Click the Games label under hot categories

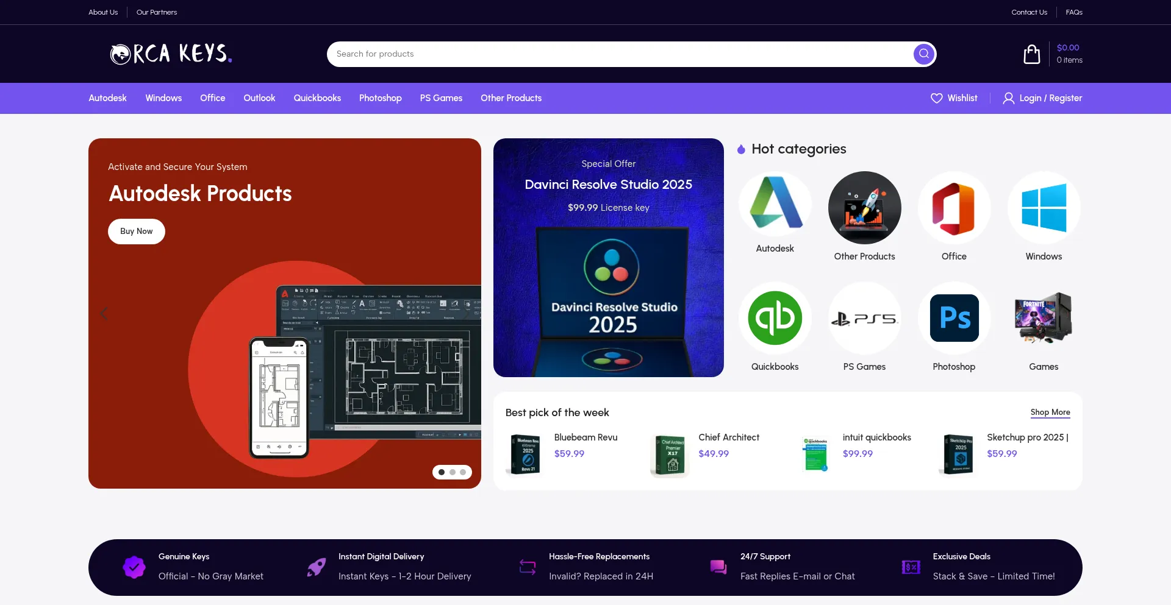tap(1044, 367)
